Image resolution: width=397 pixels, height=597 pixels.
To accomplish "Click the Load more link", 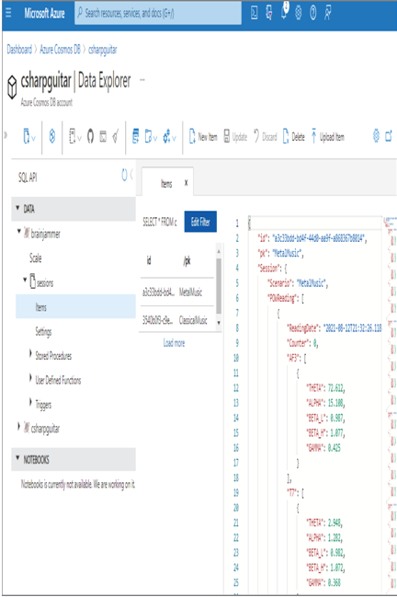I will (x=174, y=343).
